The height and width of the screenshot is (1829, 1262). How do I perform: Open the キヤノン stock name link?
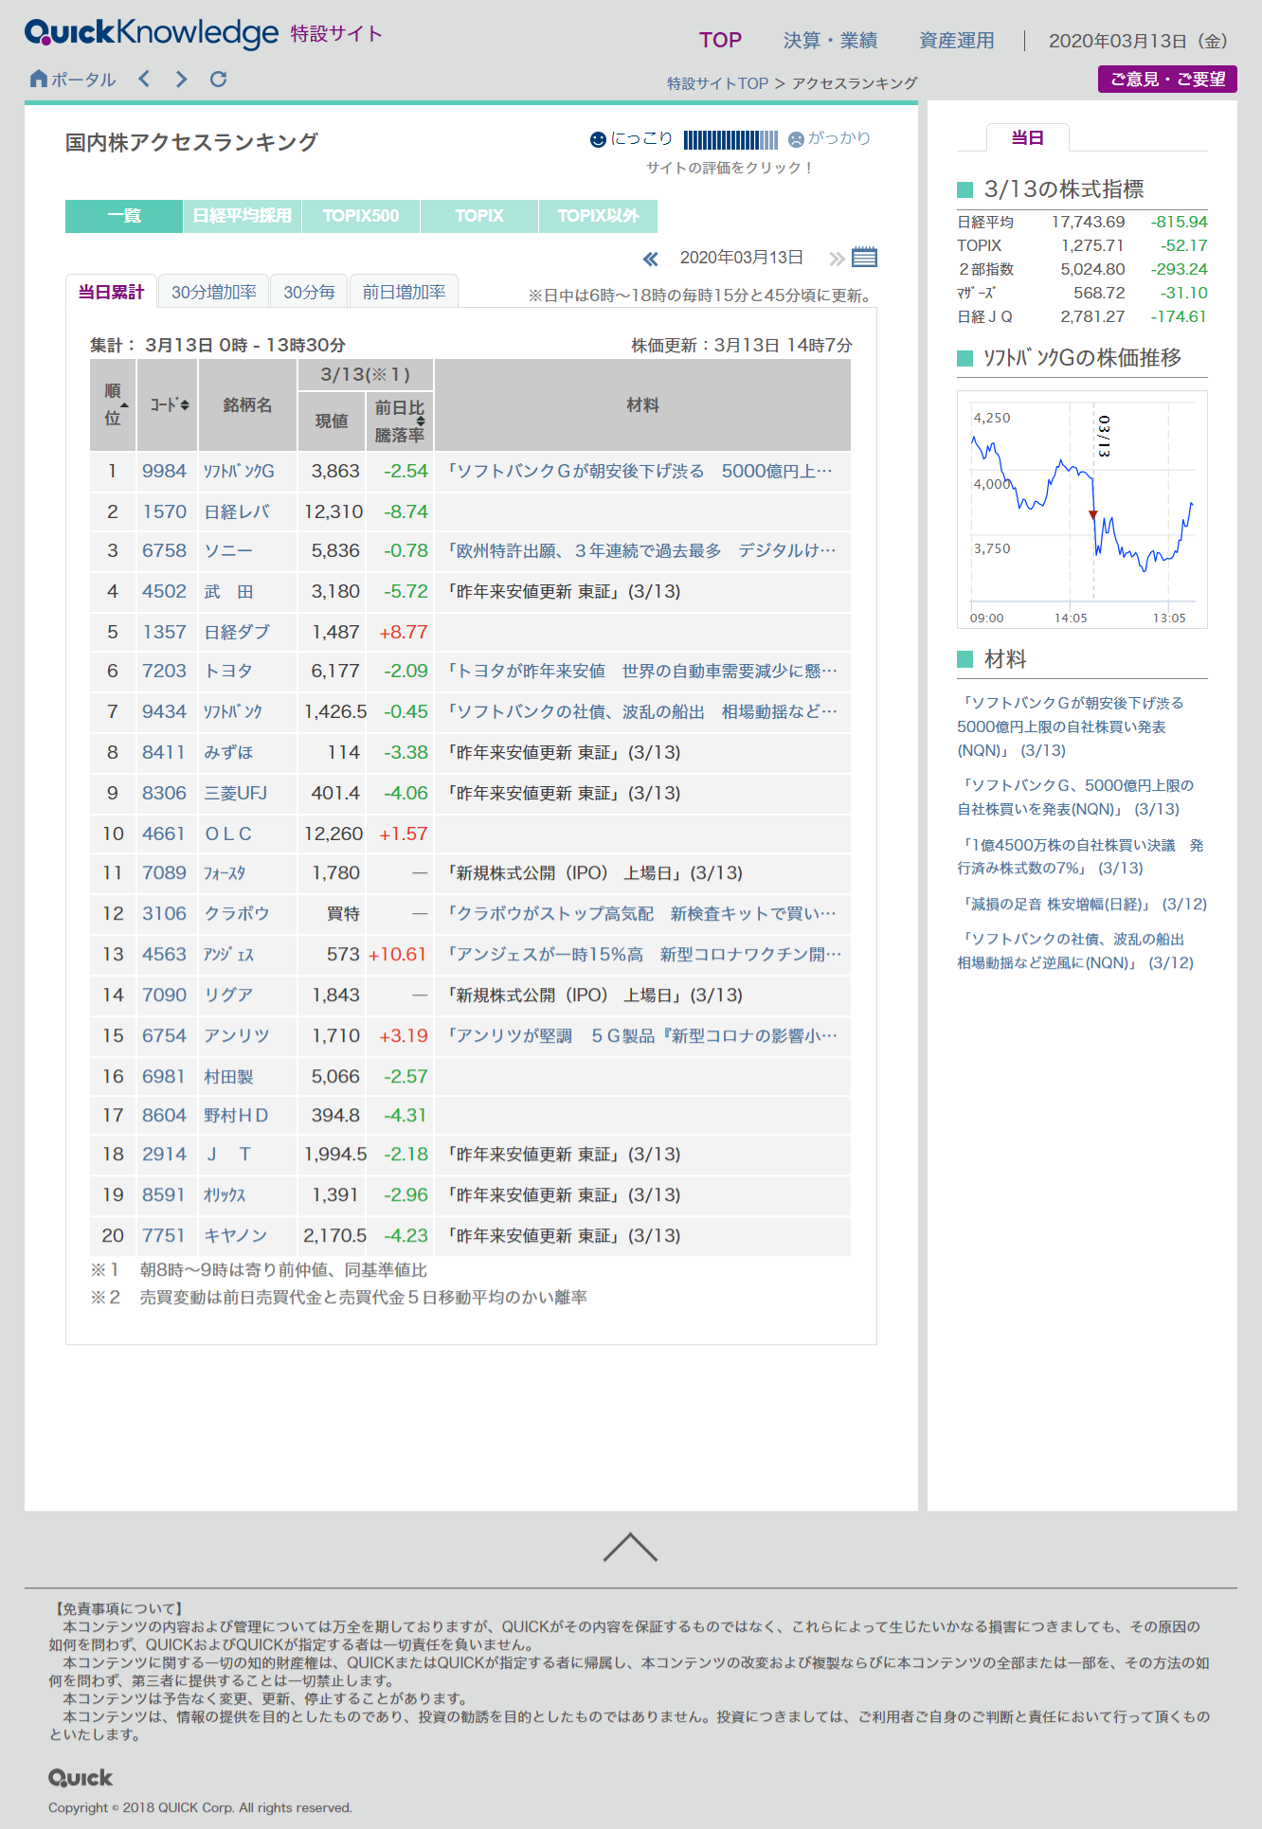pyautogui.click(x=236, y=1235)
